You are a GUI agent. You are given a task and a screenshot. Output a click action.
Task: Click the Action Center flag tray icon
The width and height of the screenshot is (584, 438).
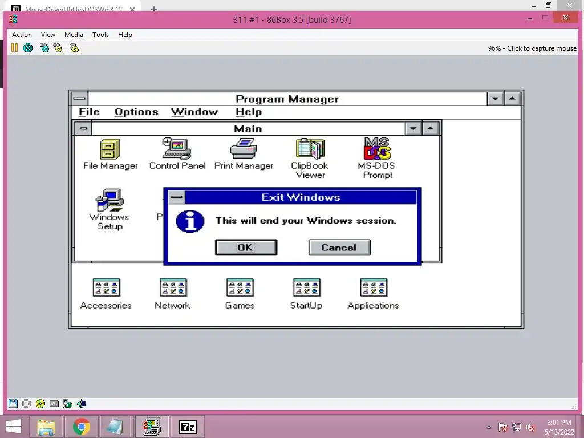click(x=502, y=428)
